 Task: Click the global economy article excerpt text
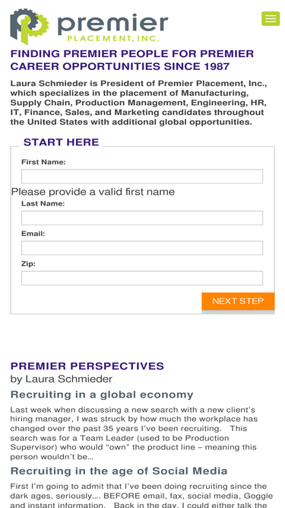(x=134, y=433)
